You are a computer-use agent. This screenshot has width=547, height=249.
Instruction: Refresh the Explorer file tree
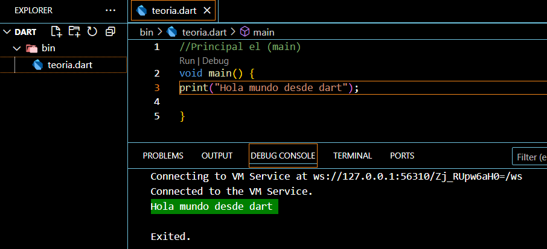92,31
